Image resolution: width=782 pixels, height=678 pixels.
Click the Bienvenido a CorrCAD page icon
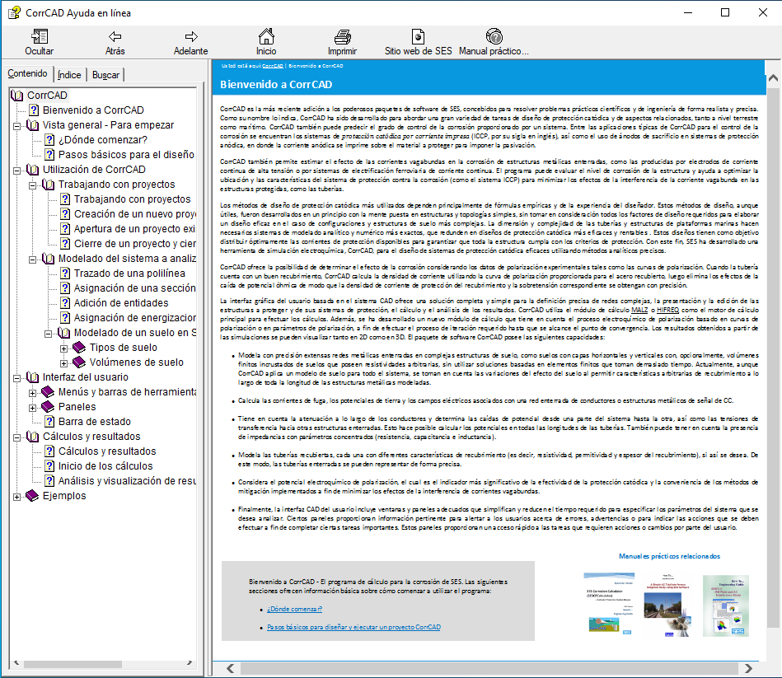click(x=34, y=110)
